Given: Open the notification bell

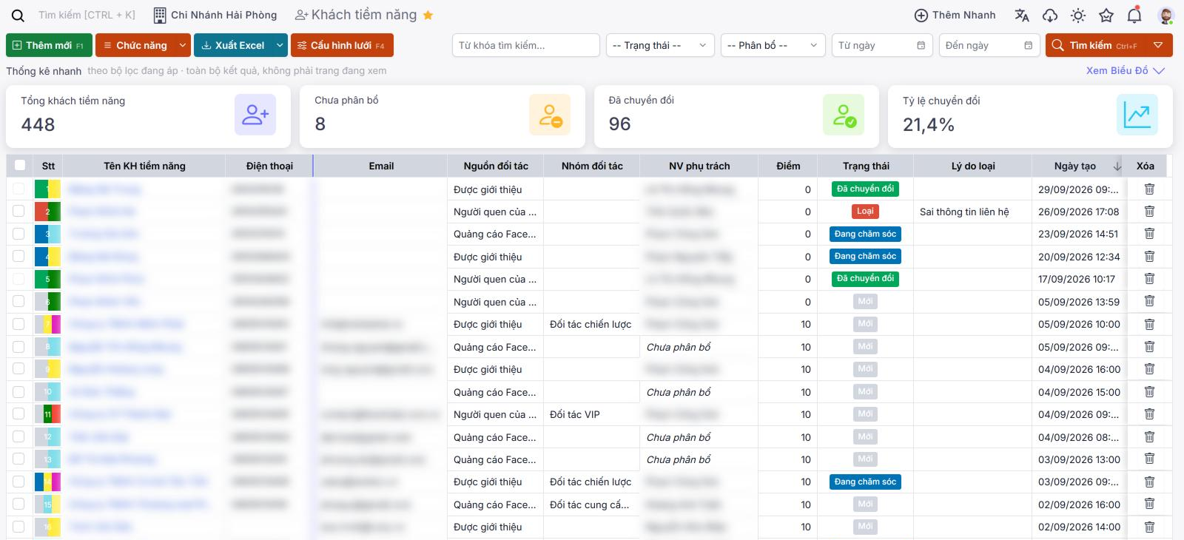Looking at the screenshot, I should pyautogui.click(x=1134, y=16).
